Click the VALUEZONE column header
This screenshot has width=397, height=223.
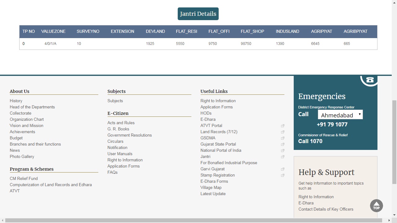pyautogui.click(x=53, y=32)
